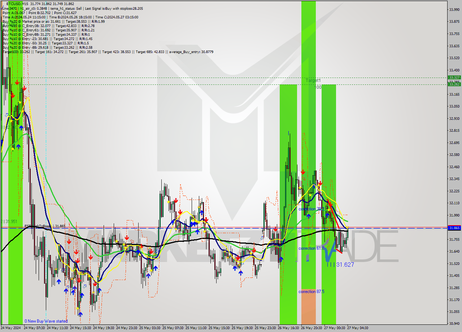Click the blue 31.865 current price tag
The width and height of the screenshot is (462, 332).
(454, 228)
